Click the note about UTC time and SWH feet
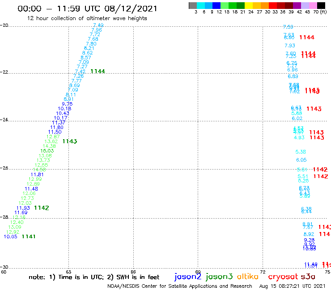The height and width of the screenshot is (290, 331). 94,277
